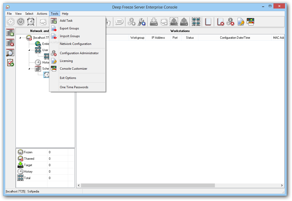Sort by Status column header
The height and width of the screenshot is (201, 292).
click(190, 38)
